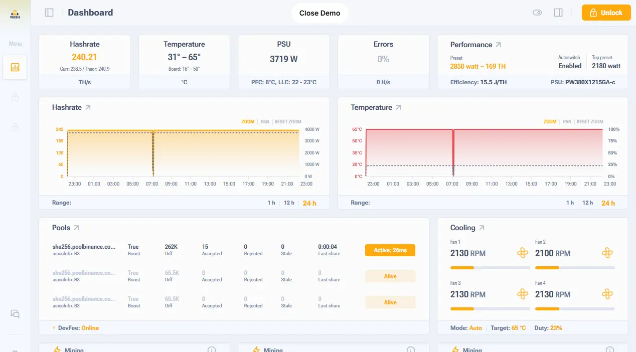Click the Fan 1 fan icon
This screenshot has width=636, height=352.
523,253
